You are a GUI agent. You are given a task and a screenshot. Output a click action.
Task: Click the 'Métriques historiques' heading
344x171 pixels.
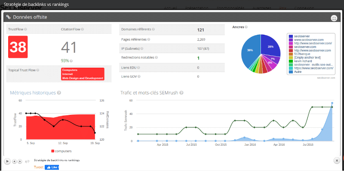pos(33,93)
